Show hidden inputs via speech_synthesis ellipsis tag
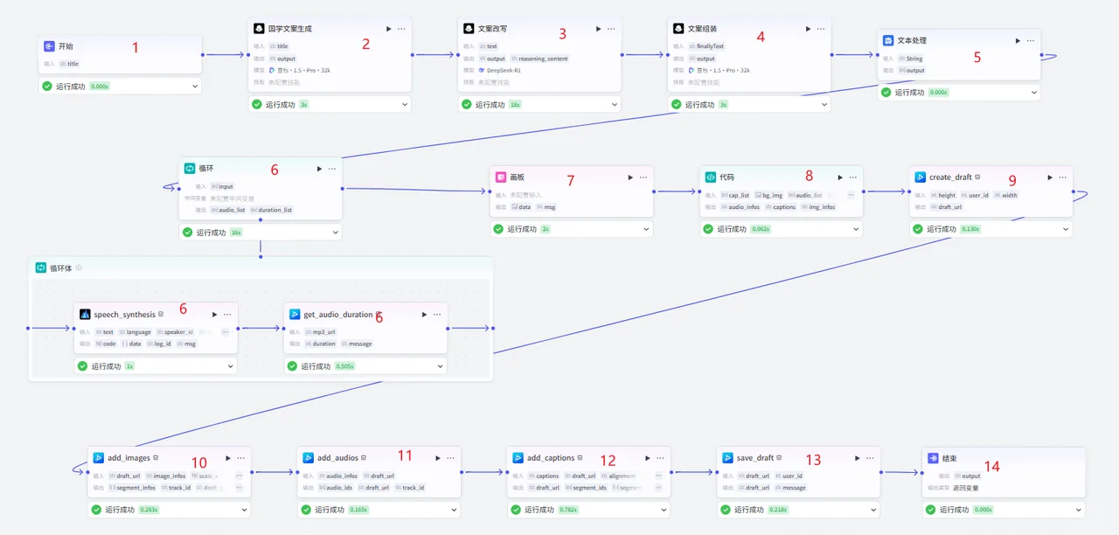 [225, 332]
